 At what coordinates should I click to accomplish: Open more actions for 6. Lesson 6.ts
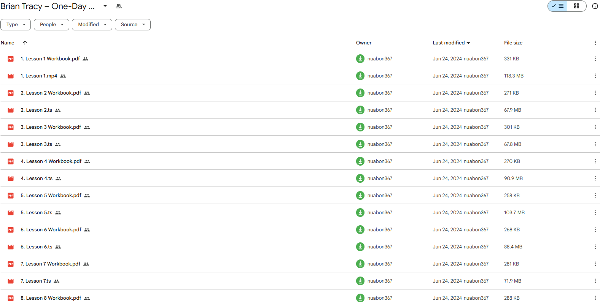tap(595, 247)
